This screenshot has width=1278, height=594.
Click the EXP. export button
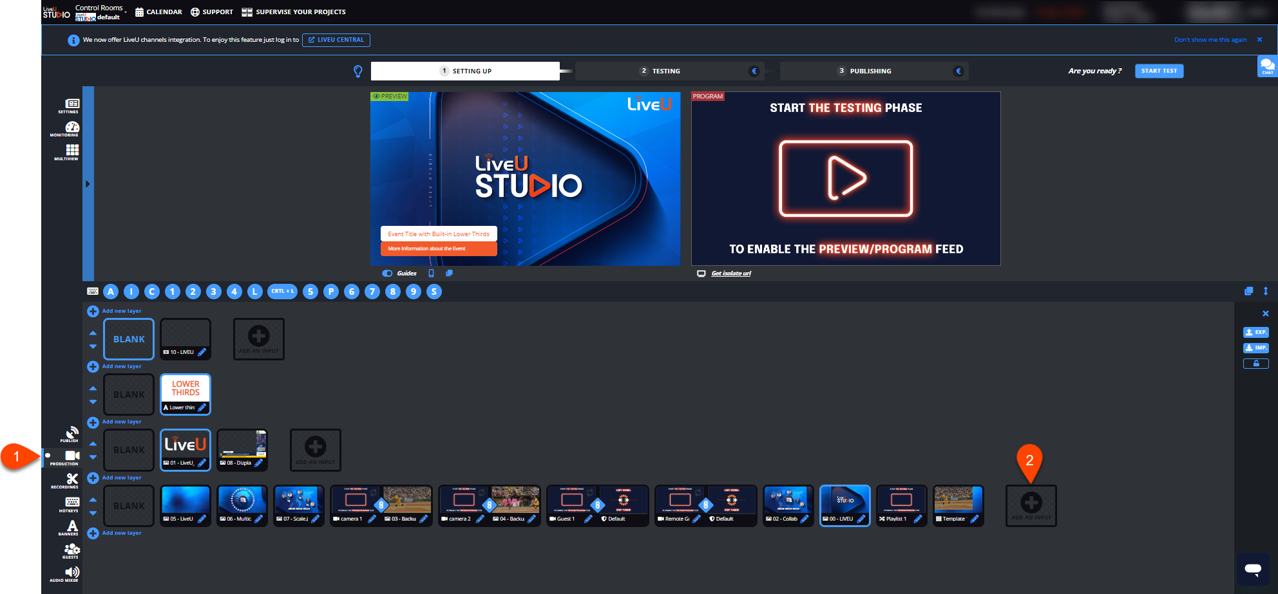tap(1255, 332)
